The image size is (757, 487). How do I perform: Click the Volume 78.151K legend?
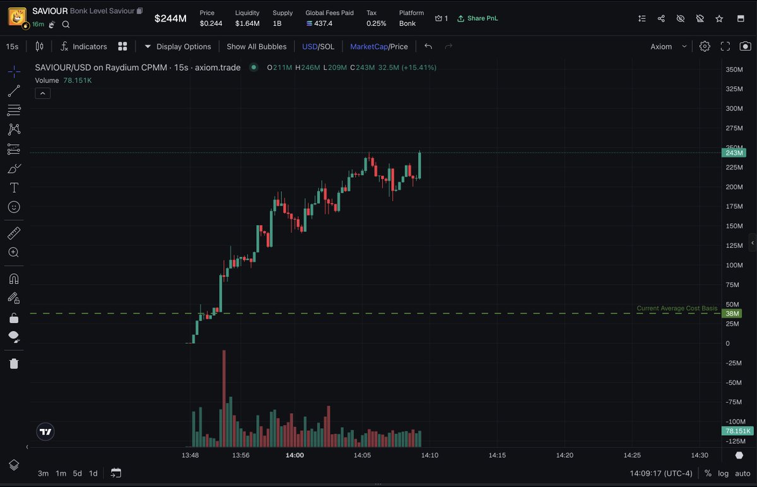[x=64, y=80]
